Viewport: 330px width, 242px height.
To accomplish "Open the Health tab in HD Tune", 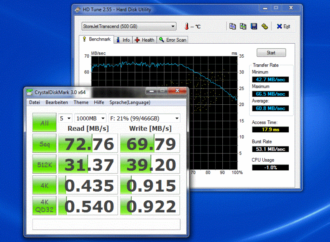I will pyautogui.click(x=145, y=40).
